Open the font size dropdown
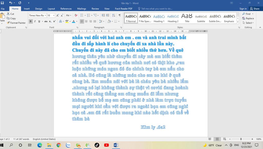This screenshot has height=149, width=263. point(53,15)
